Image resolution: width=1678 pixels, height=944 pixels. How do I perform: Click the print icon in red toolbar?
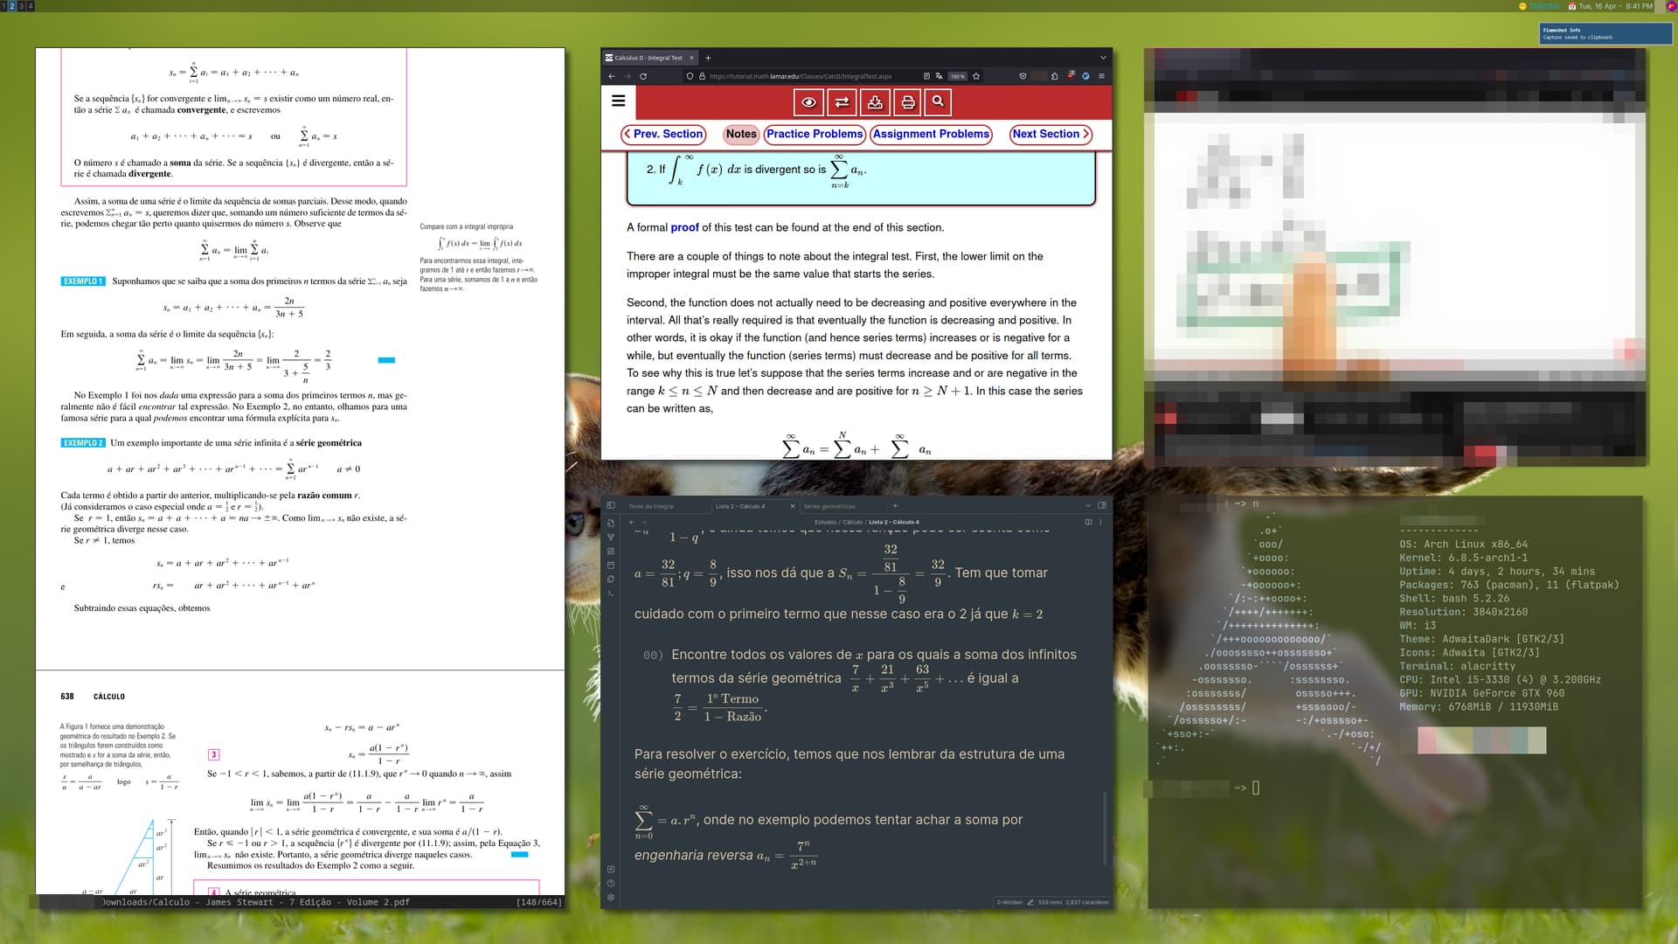[x=908, y=102]
